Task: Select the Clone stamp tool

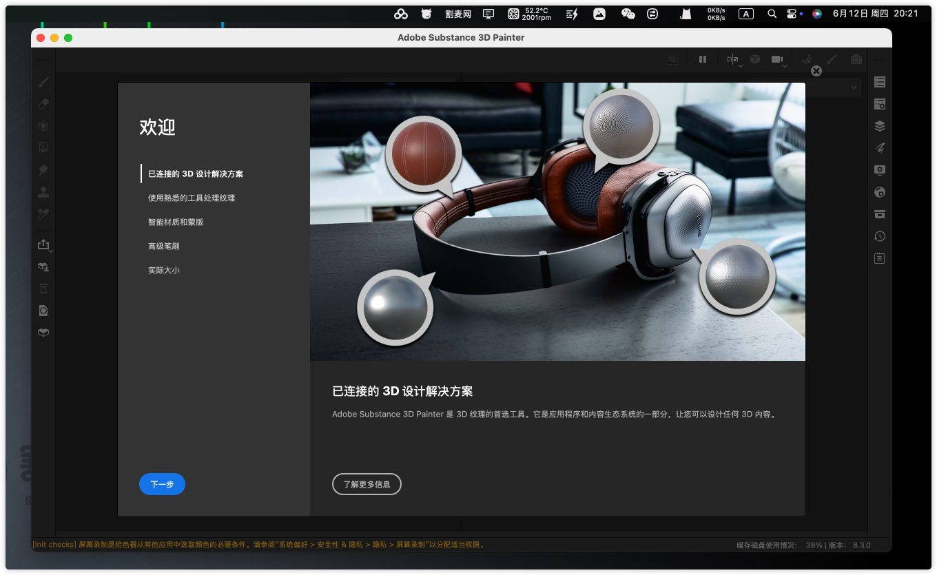Action: [43, 192]
